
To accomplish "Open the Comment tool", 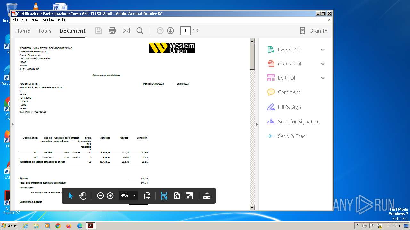I will pyautogui.click(x=289, y=92).
